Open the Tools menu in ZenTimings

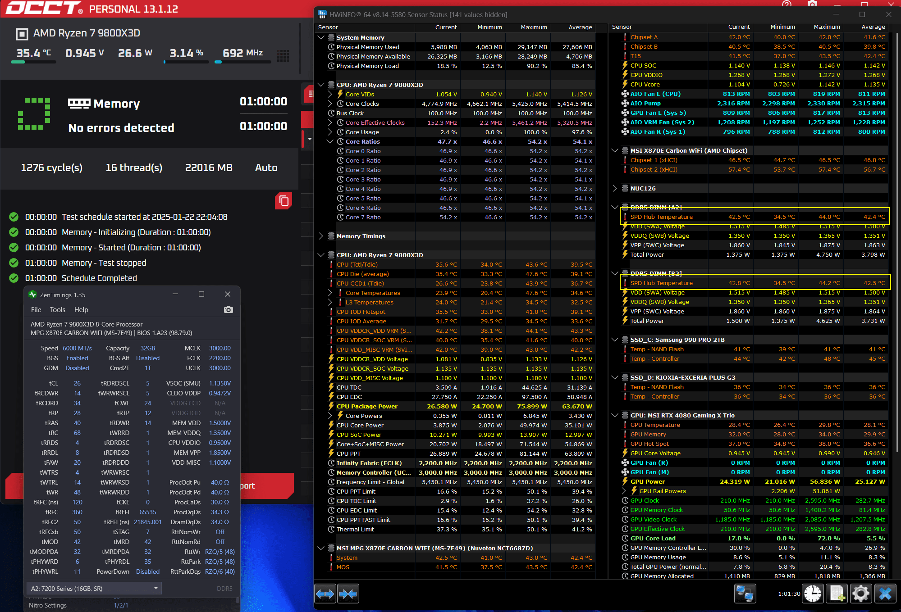pos(57,310)
